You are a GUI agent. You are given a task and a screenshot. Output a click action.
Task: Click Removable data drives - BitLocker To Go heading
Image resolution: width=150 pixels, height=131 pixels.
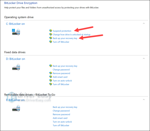click(x=30, y=95)
